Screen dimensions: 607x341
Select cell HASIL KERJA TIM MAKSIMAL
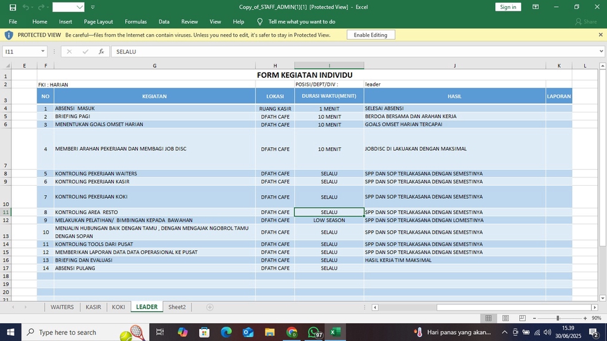pyautogui.click(x=455, y=260)
